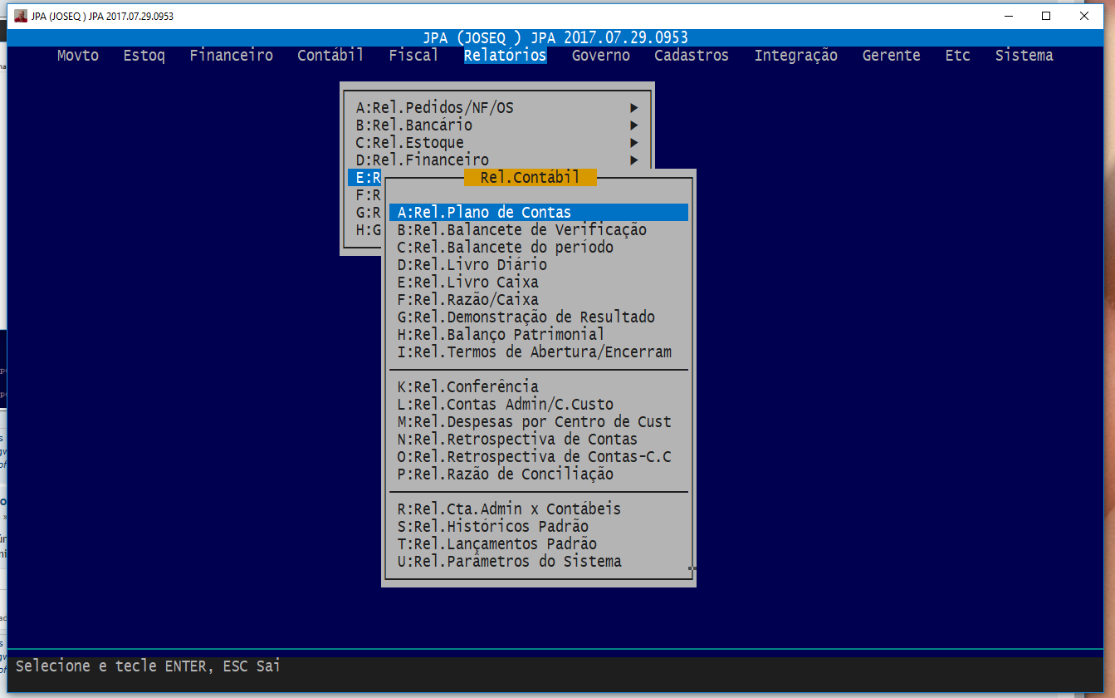Expand the B:Rel.Bancário submenu arrow
Screen dimensions: 1115x698
click(x=634, y=125)
